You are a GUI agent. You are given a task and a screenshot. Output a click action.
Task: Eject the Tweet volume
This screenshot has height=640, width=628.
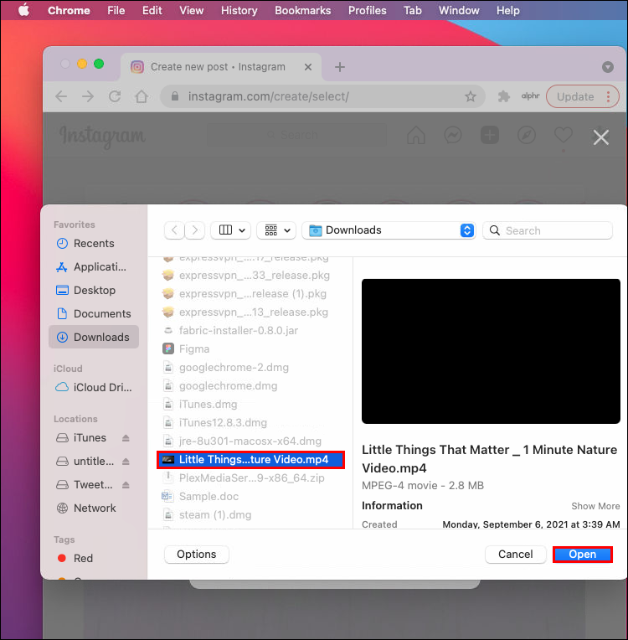126,485
